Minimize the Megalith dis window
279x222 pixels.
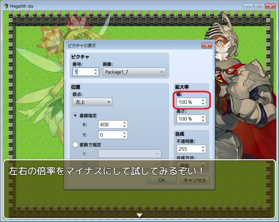(x=248, y=6)
